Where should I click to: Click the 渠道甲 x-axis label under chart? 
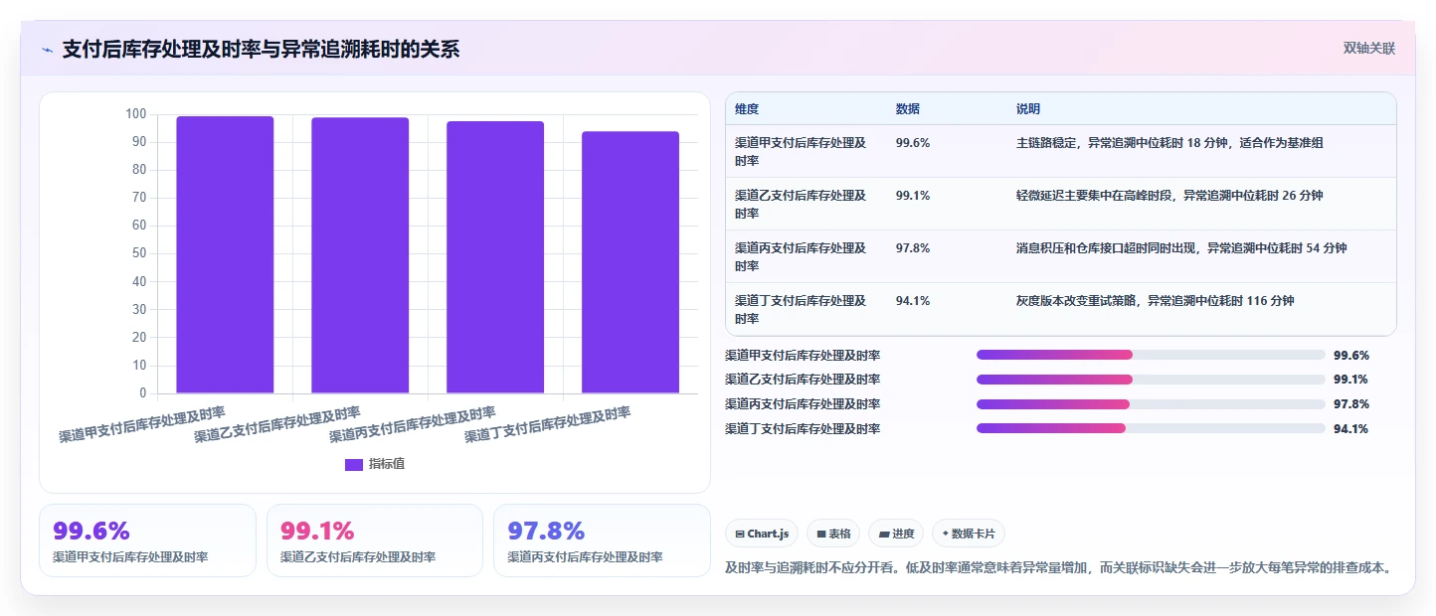142,424
